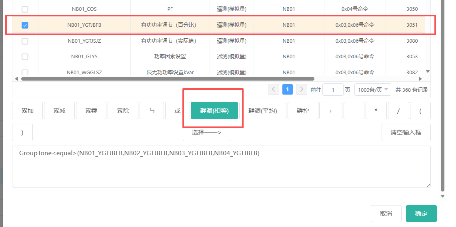Click the page number jump input field

pyautogui.click(x=333, y=90)
